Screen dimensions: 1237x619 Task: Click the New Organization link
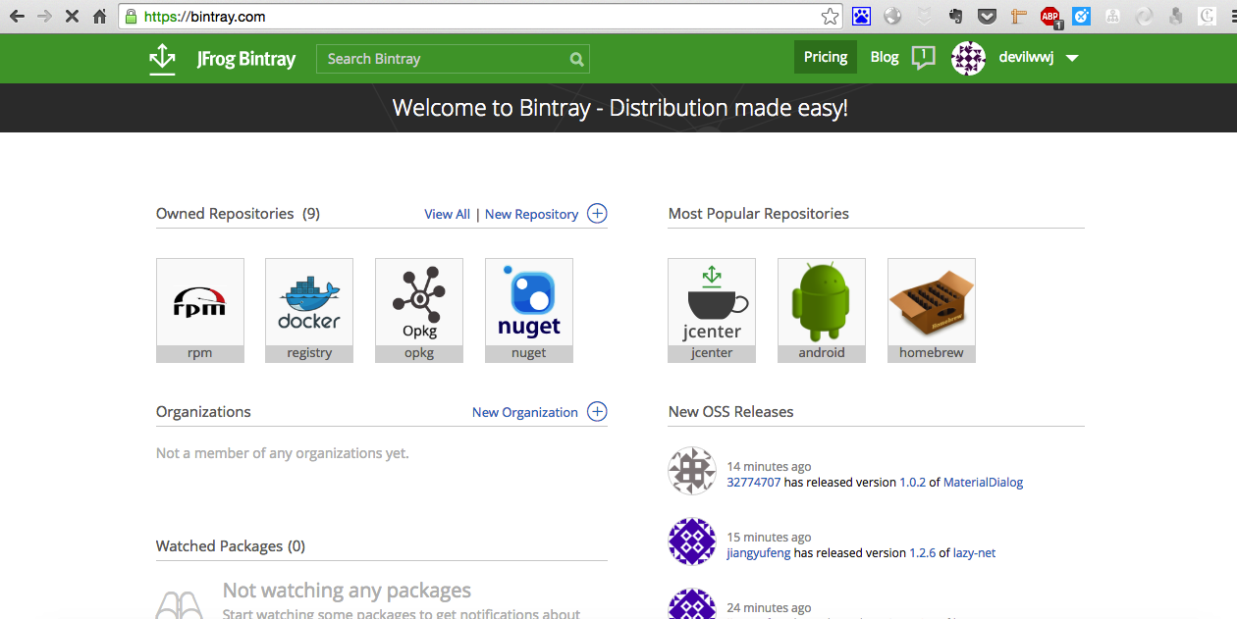click(x=525, y=412)
